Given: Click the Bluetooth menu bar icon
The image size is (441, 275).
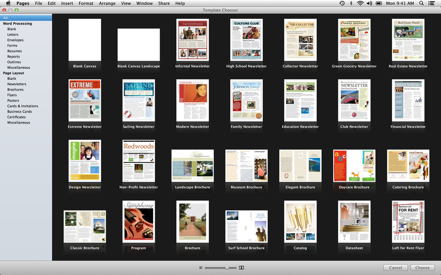Looking at the screenshot, I should [x=351, y=4].
